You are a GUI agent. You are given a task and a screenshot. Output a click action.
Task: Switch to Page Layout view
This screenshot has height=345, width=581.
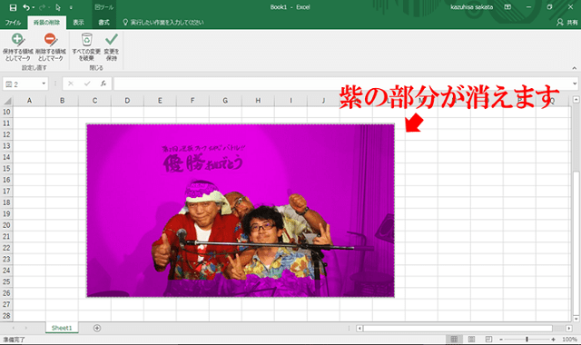click(471, 339)
